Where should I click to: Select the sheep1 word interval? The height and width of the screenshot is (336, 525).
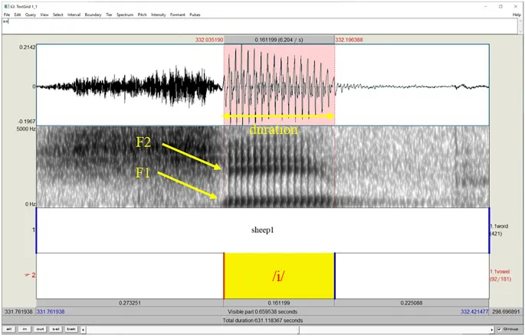(x=262, y=230)
